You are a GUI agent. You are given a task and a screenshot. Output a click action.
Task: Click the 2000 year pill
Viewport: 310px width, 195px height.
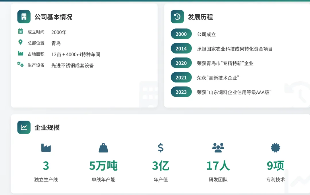[x=181, y=34]
